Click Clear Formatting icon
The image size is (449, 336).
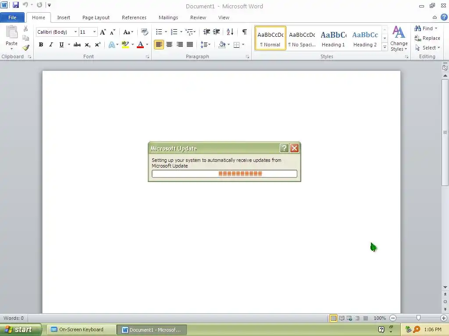click(x=145, y=32)
